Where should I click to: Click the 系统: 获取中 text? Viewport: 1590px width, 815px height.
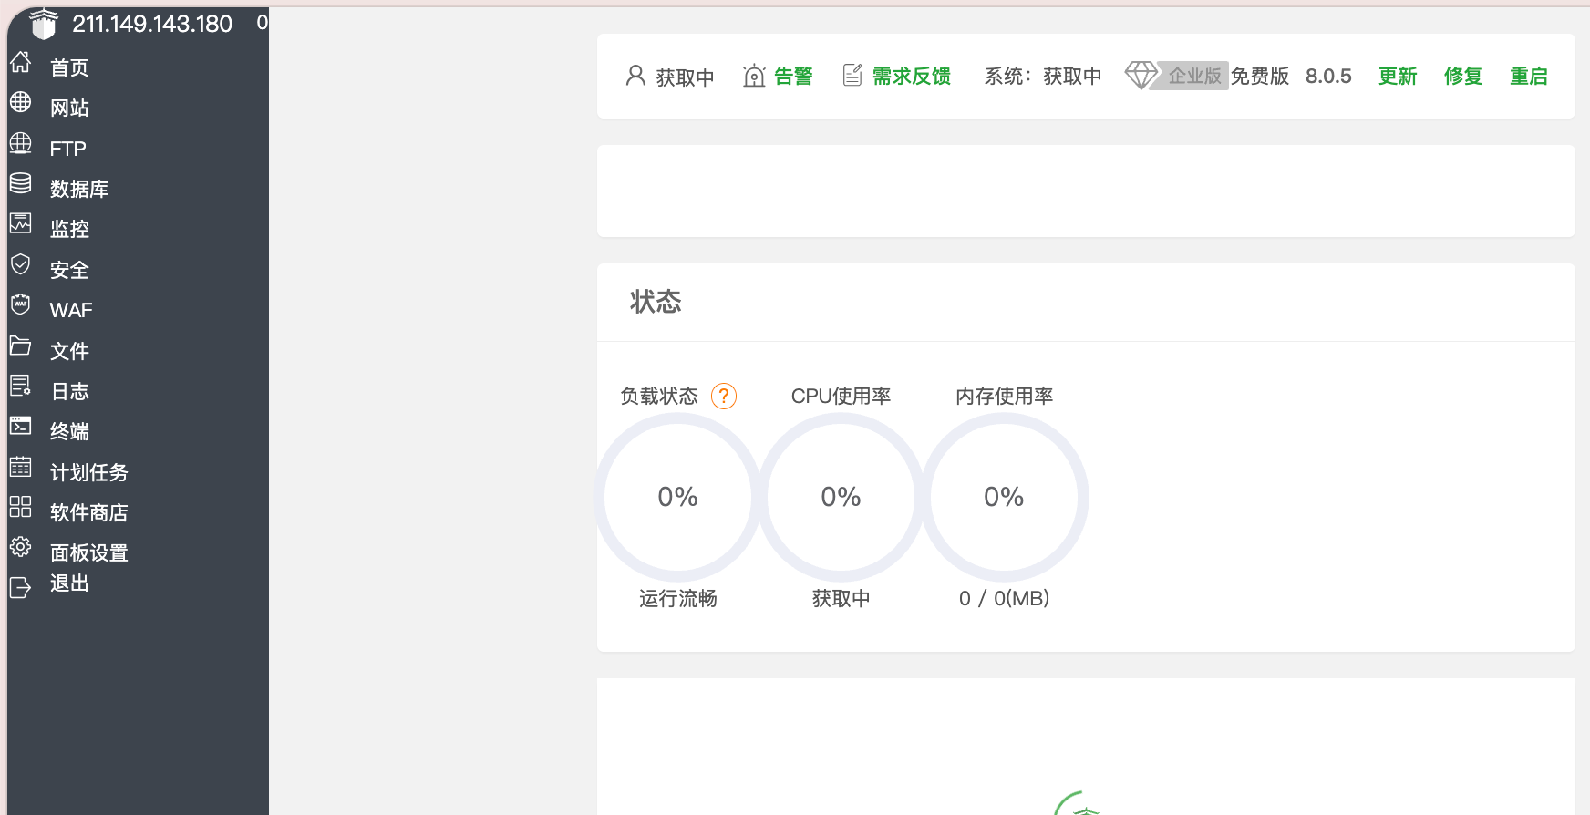pyautogui.click(x=1043, y=77)
